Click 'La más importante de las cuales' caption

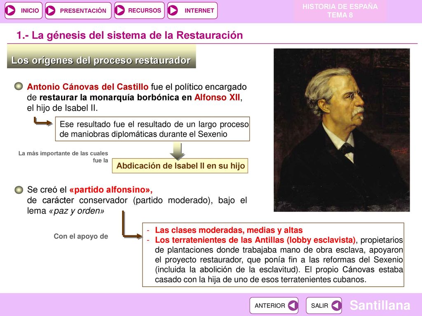point(63,153)
